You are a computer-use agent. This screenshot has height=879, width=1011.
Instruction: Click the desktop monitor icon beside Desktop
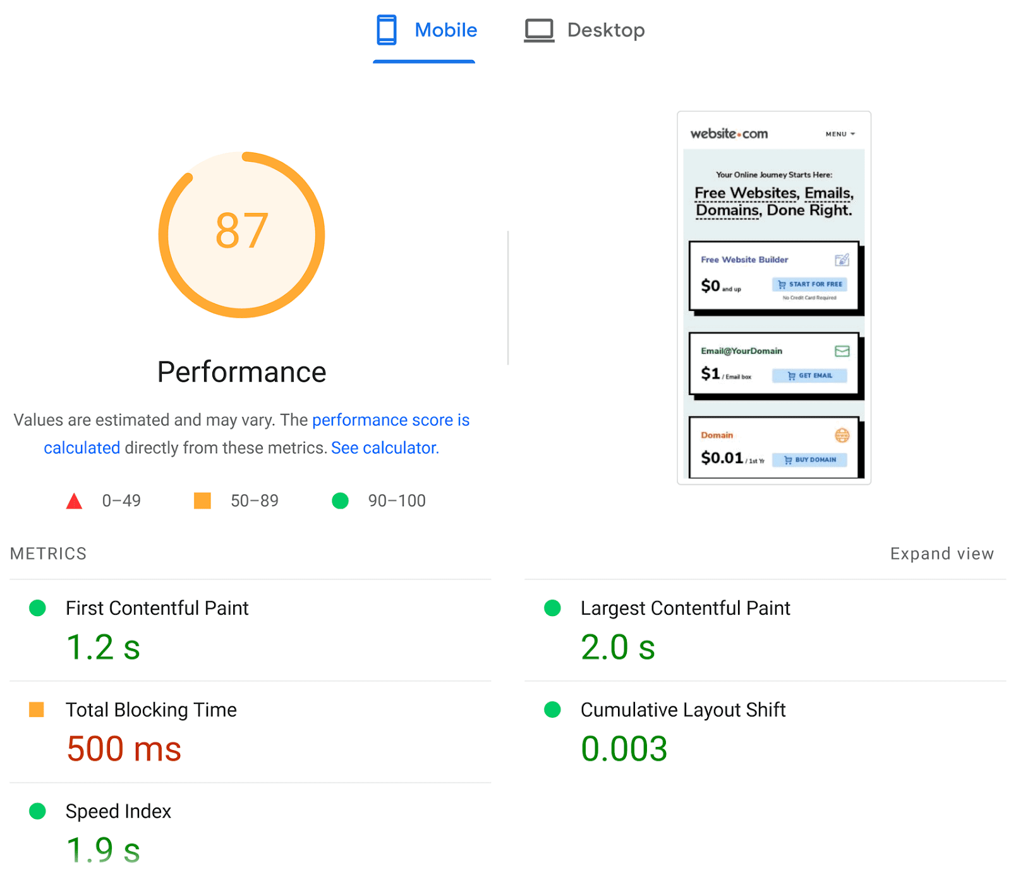coord(538,29)
